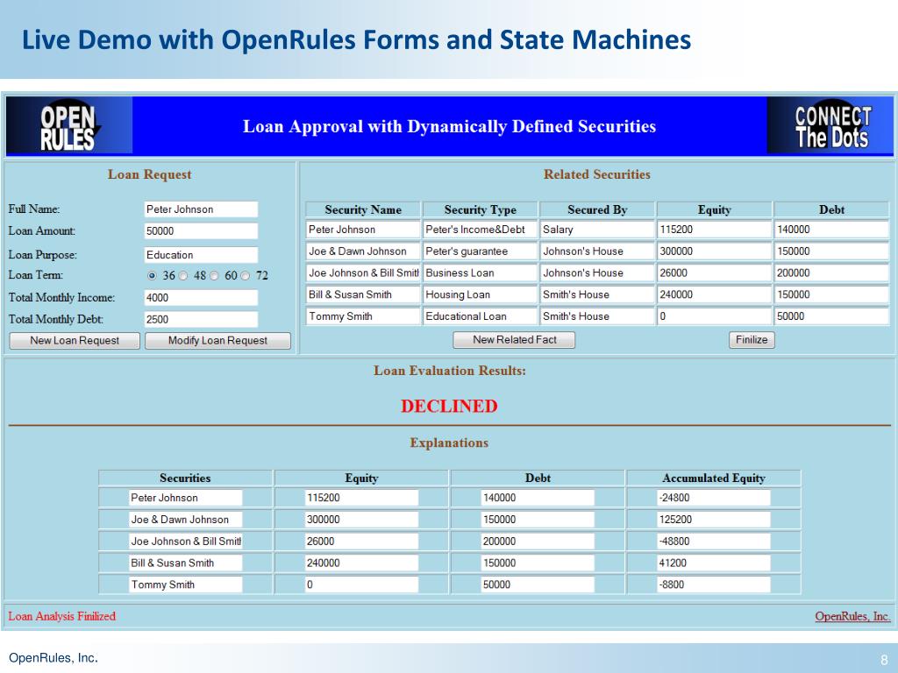
Task: Click Related Securities Equity field 26000
Action: click(x=714, y=273)
